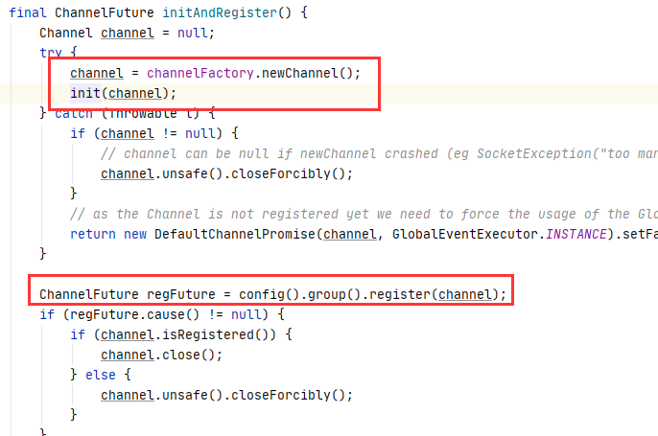Viewport: 658px width, 436px height.
Task: Click the initAndRegister method name
Action: pos(220,12)
